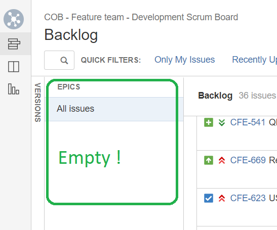Viewport: 277px width, 230px height.
Task: Click the search magnifier icon
Action: coord(64,60)
